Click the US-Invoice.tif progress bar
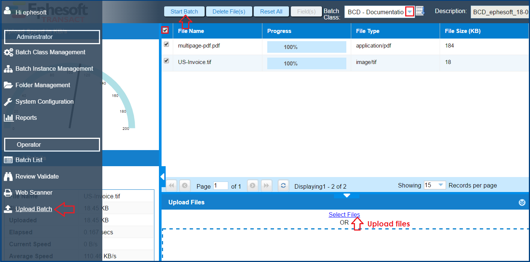The width and height of the screenshot is (530, 262). [x=307, y=64]
